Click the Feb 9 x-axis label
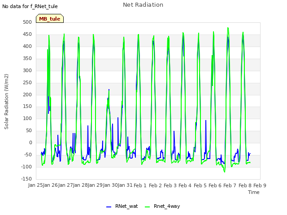This screenshot has height=215, width=287. [260, 185]
